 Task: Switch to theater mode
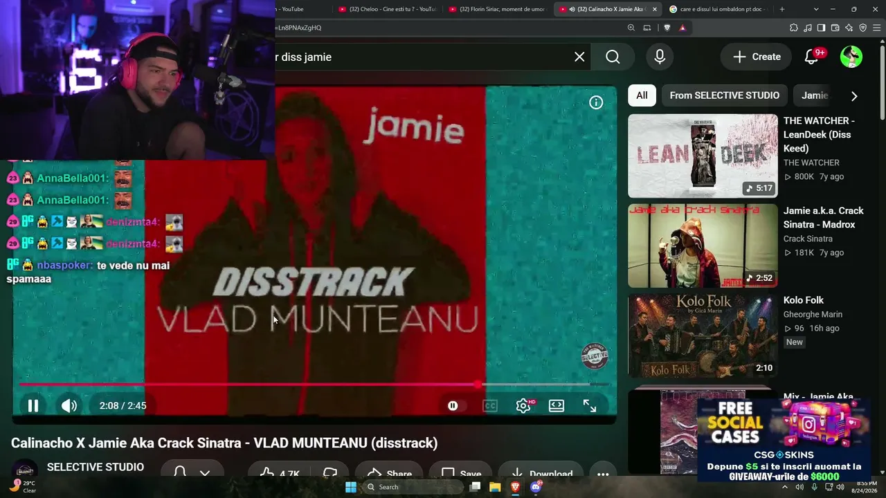(557, 406)
